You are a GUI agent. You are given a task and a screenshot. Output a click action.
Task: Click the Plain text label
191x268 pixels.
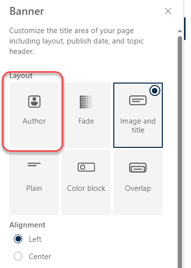(x=34, y=188)
